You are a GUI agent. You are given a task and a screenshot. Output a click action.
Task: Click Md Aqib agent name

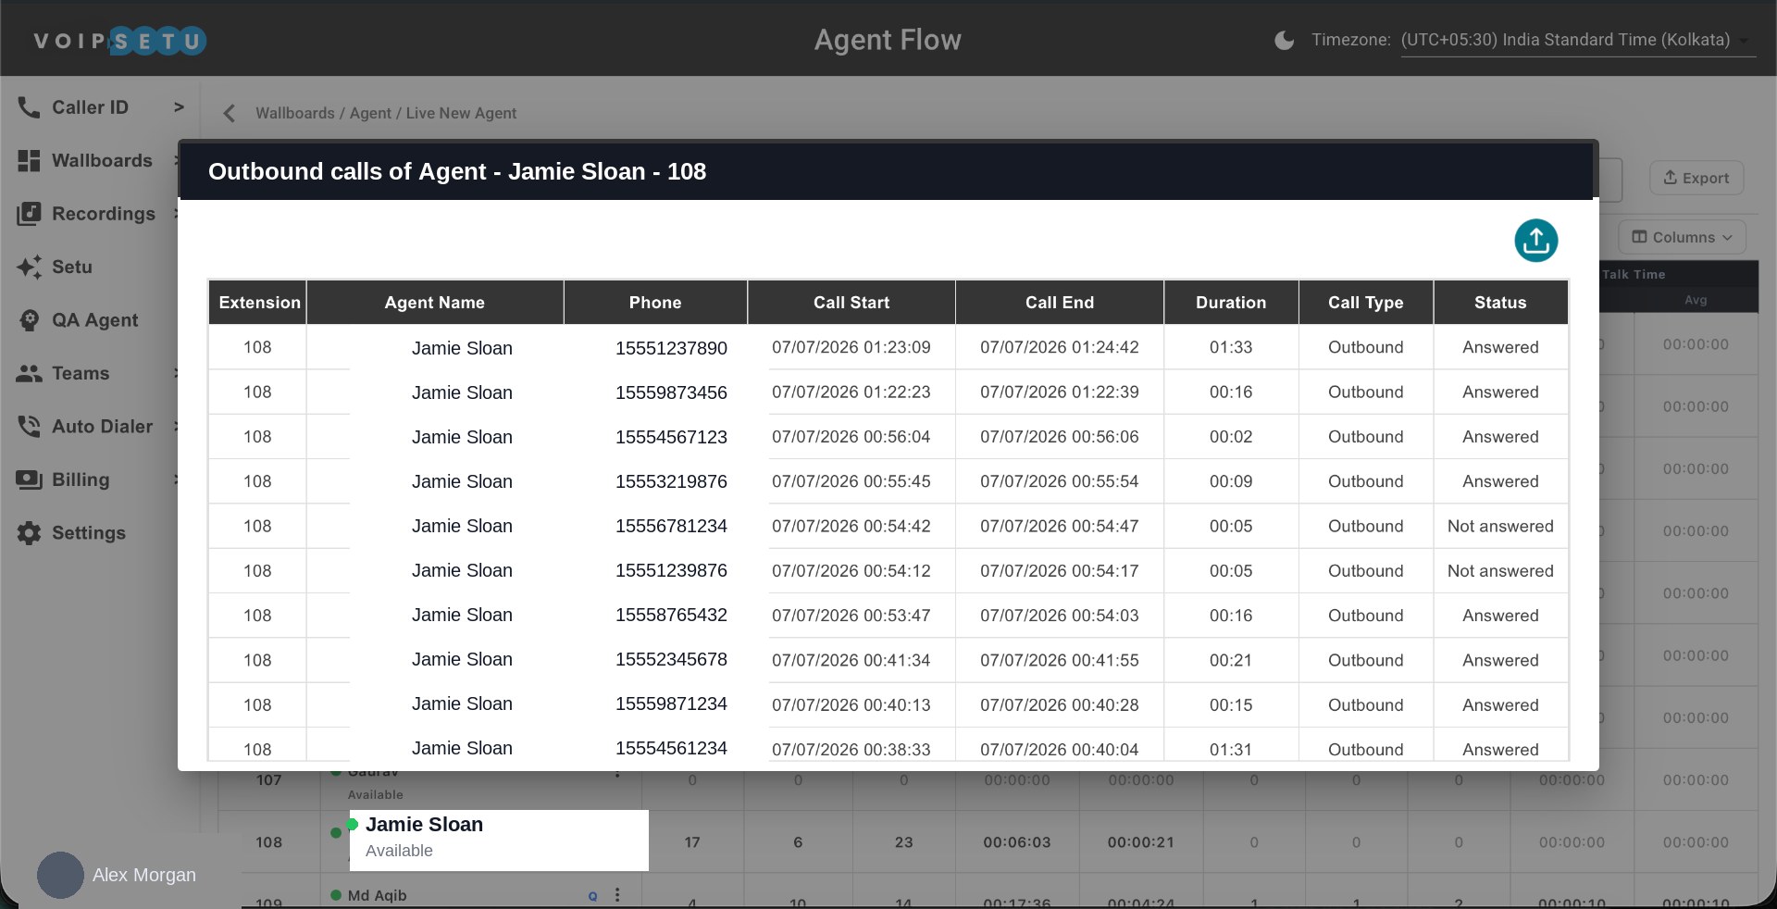[377, 895]
